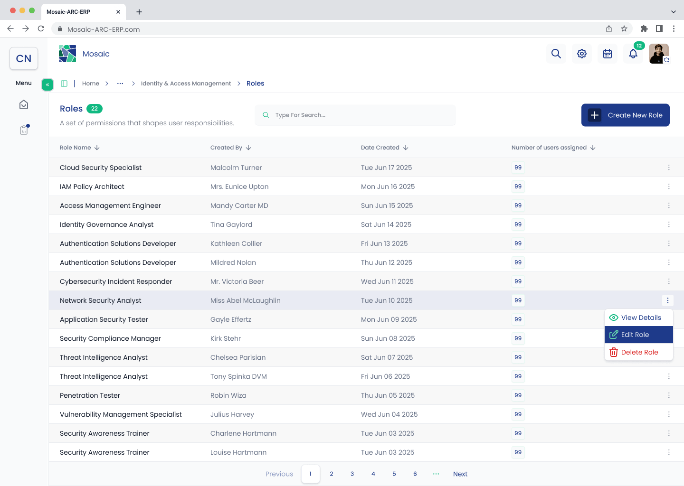
Task: Go to page 2 of roles
Action: [x=332, y=474]
